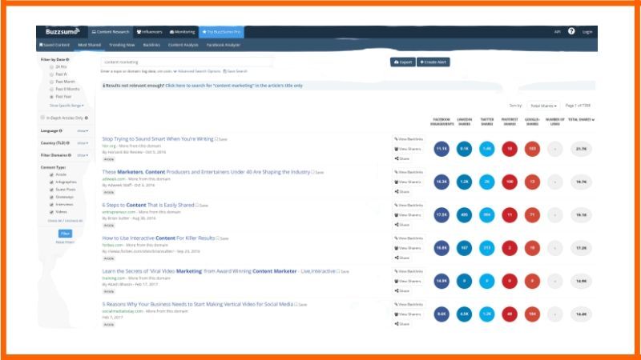Image resolution: width=641 pixels, height=360 pixels.
Task: Share the 'Stop Trying to Sound Smart' result
Action: [402, 158]
